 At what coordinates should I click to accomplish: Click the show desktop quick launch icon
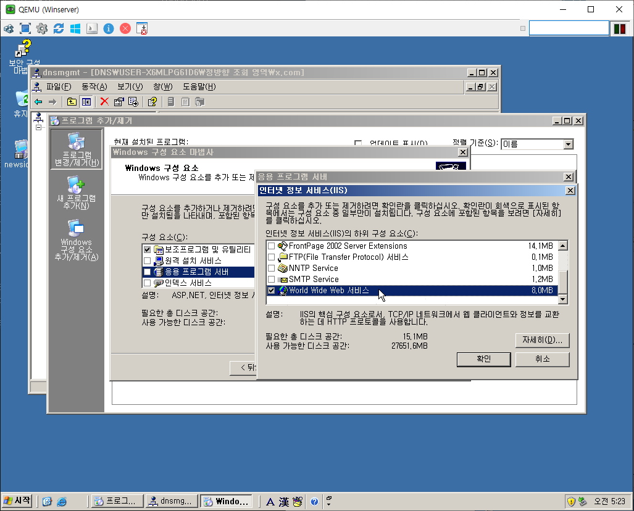coord(47,501)
